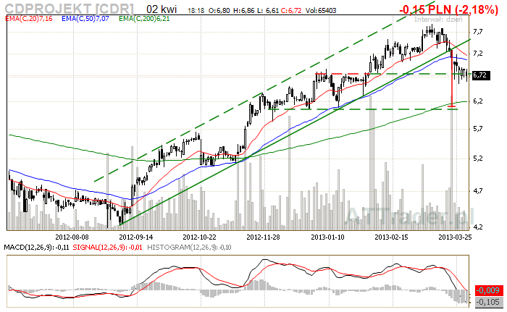Click the red -0,009 signal value tag

click(489, 290)
